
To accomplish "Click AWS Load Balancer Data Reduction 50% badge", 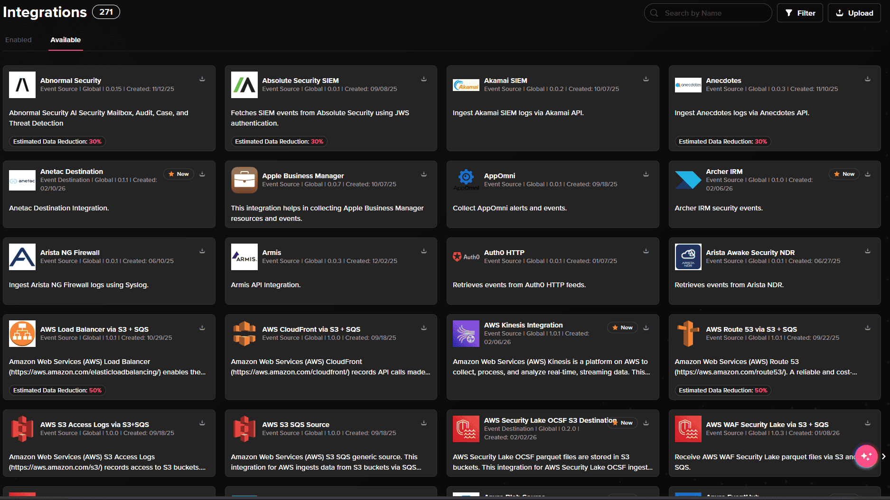I will pyautogui.click(x=57, y=390).
